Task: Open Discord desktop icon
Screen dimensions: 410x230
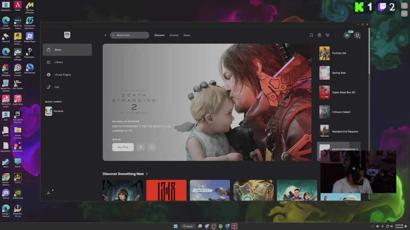Action: (6, 194)
